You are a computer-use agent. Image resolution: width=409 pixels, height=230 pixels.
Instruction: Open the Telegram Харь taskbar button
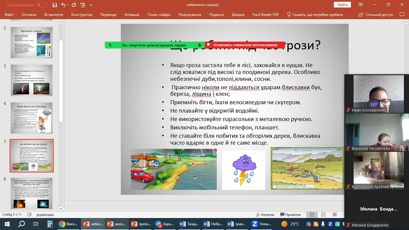(165, 224)
